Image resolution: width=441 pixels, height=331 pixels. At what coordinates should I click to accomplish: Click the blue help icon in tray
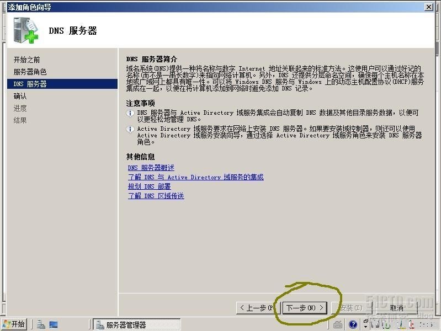pyautogui.click(x=353, y=324)
